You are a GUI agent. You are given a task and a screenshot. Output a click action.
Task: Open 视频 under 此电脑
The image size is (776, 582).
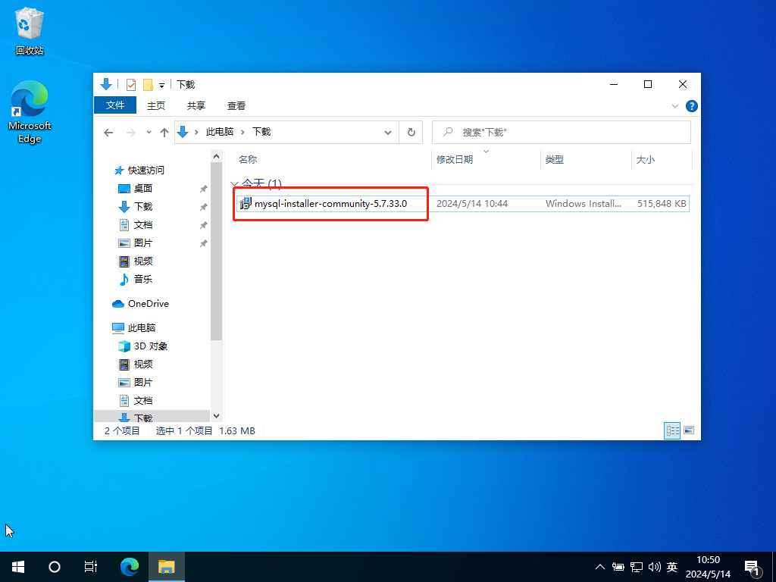pos(143,365)
